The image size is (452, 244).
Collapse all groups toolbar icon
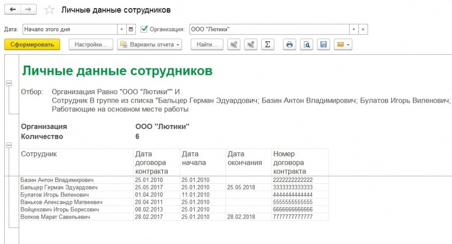coord(234,44)
